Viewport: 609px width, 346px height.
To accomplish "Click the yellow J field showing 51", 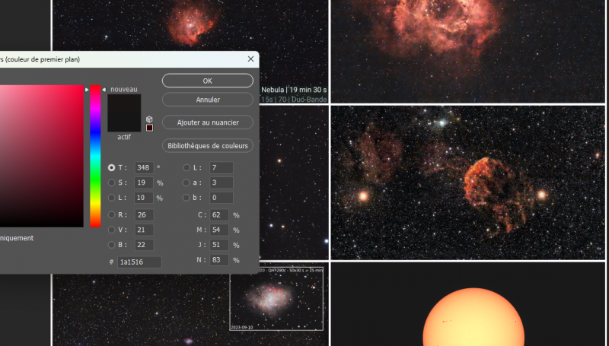I will point(219,245).
